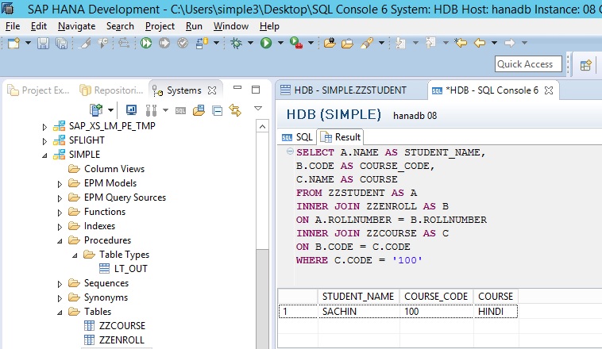The height and width of the screenshot is (349, 602).
Task: Click the Search flashlight icon
Action: (367, 43)
